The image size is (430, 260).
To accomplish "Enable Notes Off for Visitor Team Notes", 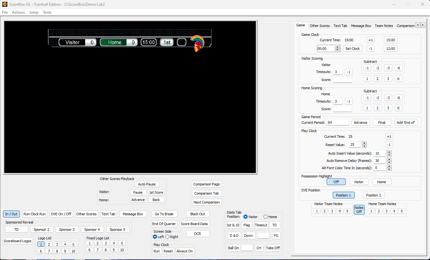I will point(359,210).
